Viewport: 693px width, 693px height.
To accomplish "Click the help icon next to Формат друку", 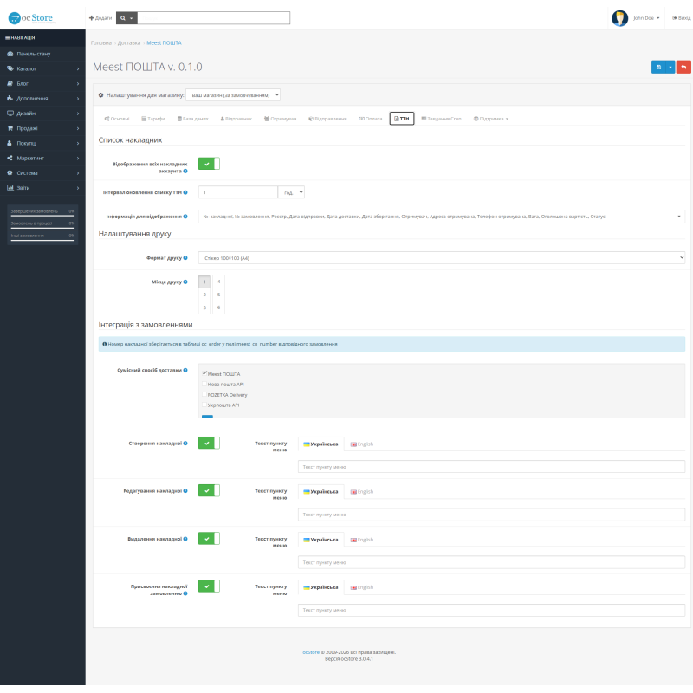I will (x=185, y=257).
